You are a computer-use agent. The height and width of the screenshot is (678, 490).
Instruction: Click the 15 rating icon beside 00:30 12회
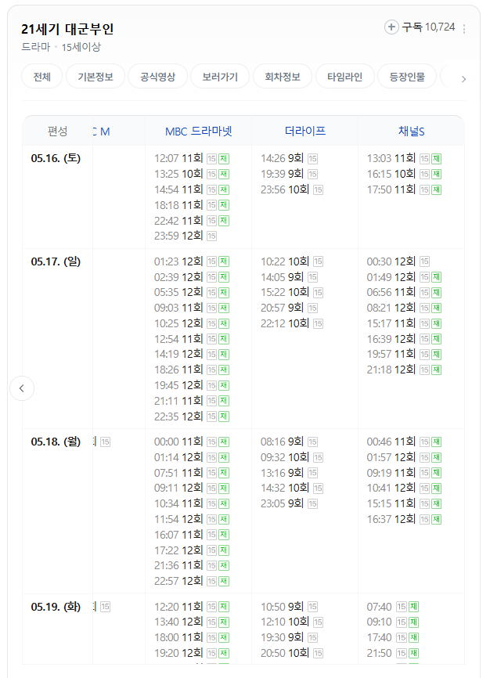[x=425, y=261]
